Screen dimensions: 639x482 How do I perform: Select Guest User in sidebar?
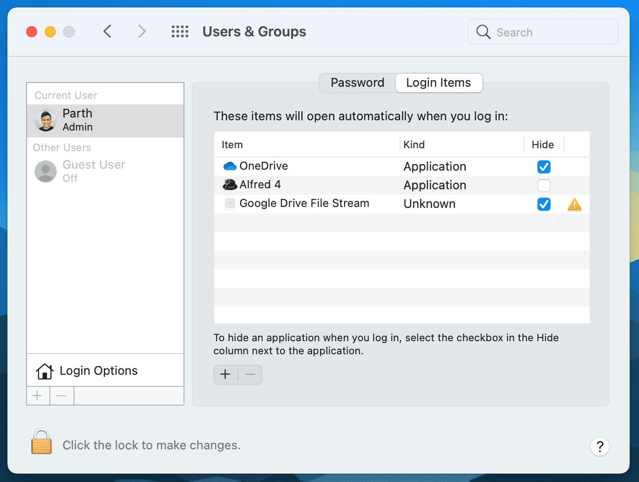pos(105,172)
